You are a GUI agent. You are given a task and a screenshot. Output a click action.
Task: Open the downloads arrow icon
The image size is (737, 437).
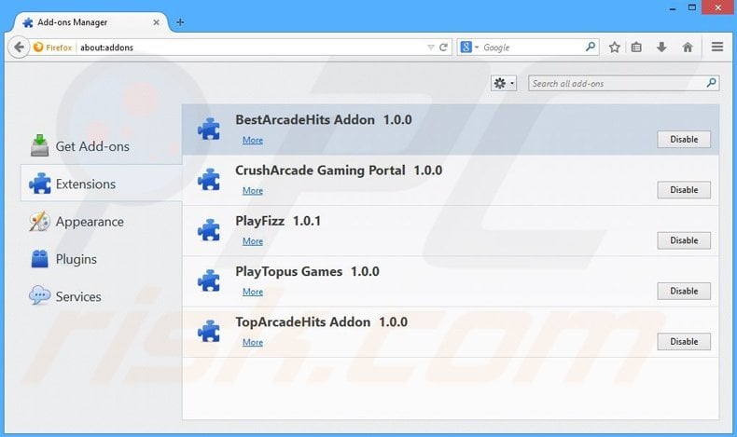pos(661,47)
